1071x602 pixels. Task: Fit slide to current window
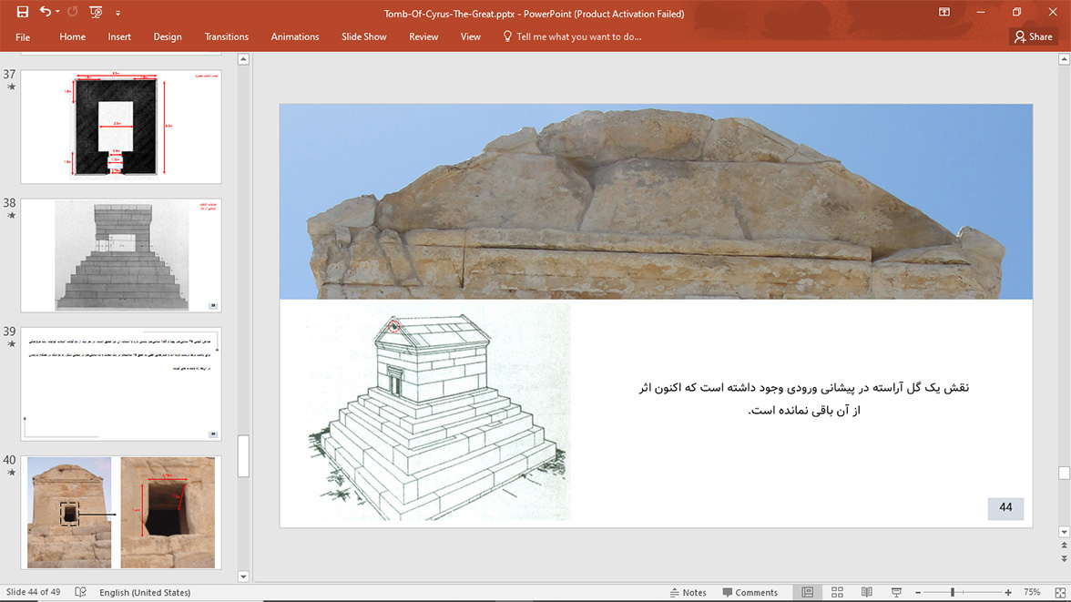(x=1056, y=592)
